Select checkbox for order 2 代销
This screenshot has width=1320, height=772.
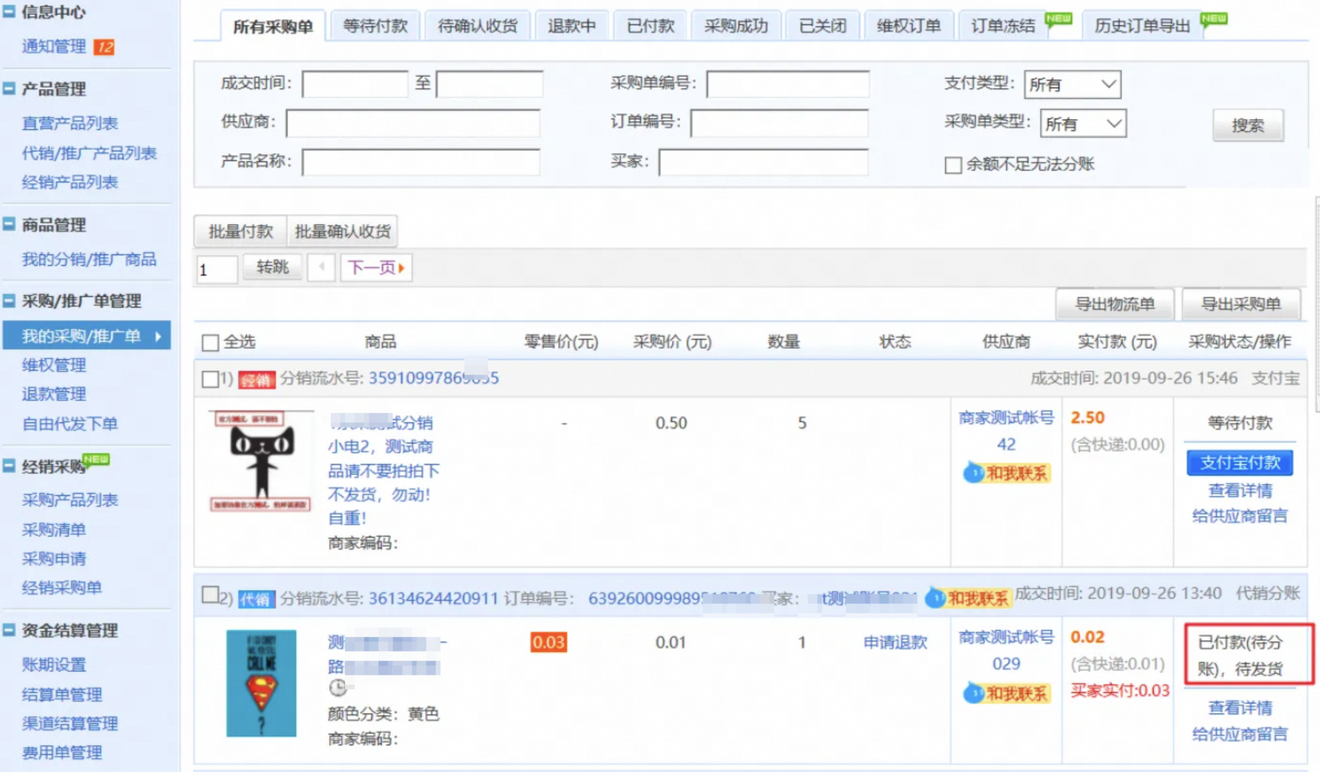point(210,594)
